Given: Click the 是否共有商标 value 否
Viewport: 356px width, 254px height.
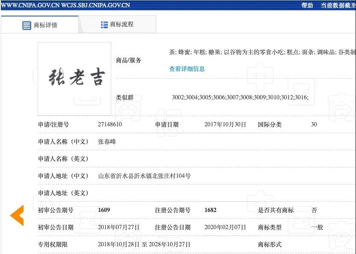Looking at the screenshot, I should (x=314, y=210).
